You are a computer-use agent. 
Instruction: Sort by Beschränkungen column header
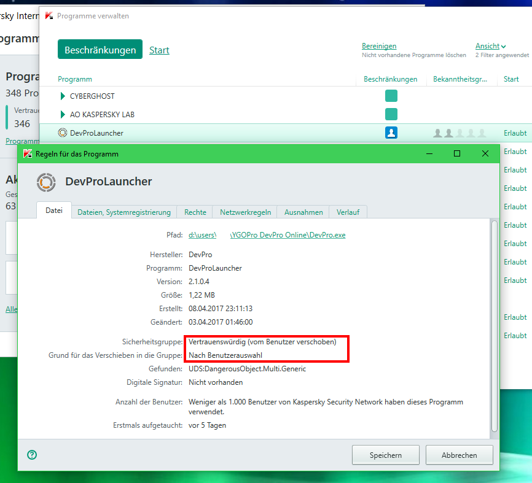[390, 79]
